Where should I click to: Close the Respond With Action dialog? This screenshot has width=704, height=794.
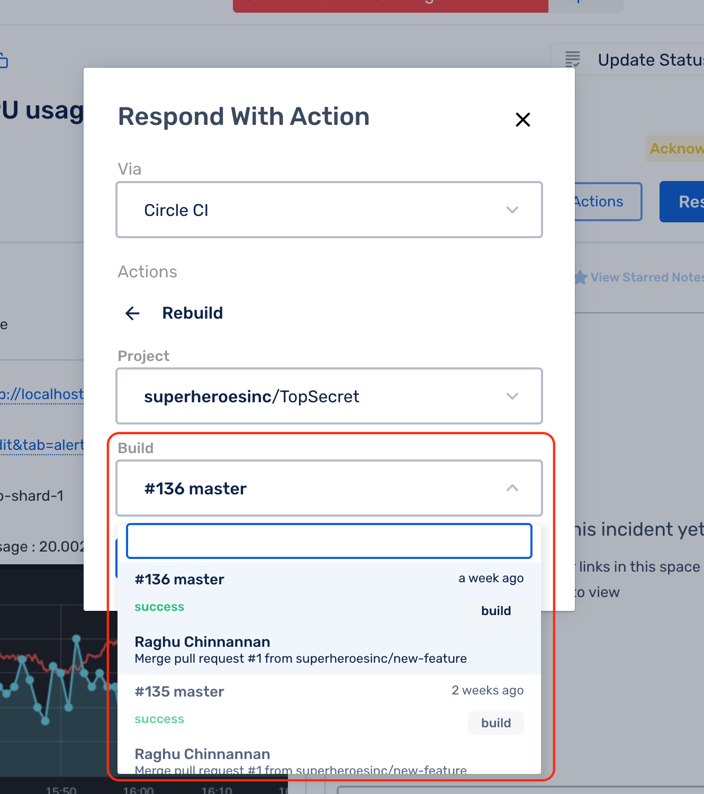point(523,120)
